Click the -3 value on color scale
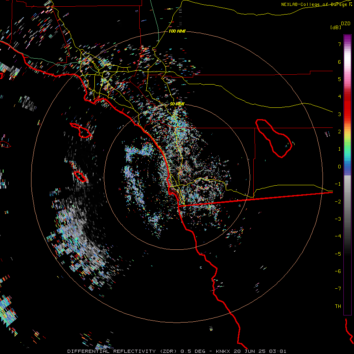The height and width of the screenshot is (354, 354). click(x=338, y=219)
